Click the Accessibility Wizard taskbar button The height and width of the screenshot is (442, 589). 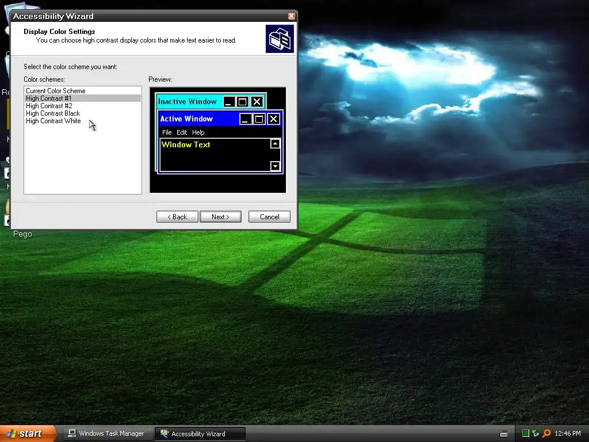point(200,434)
